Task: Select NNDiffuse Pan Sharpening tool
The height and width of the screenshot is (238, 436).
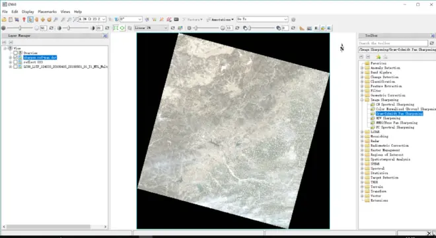Action: [396, 123]
